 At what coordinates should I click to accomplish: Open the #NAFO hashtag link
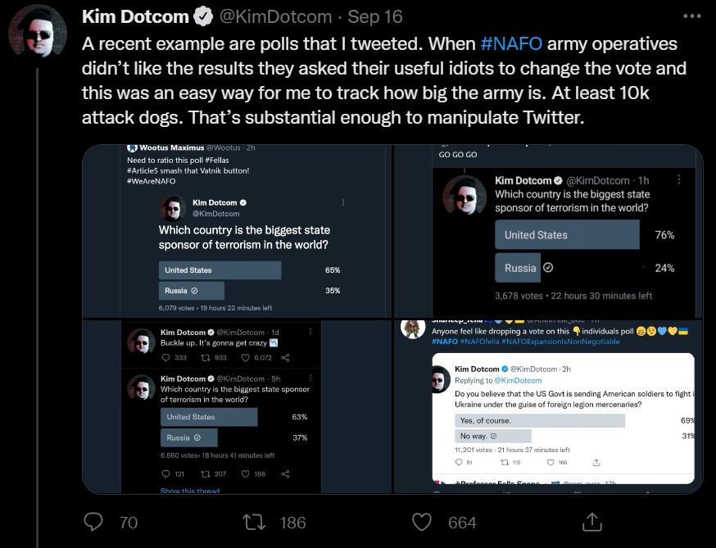click(x=510, y=44)
